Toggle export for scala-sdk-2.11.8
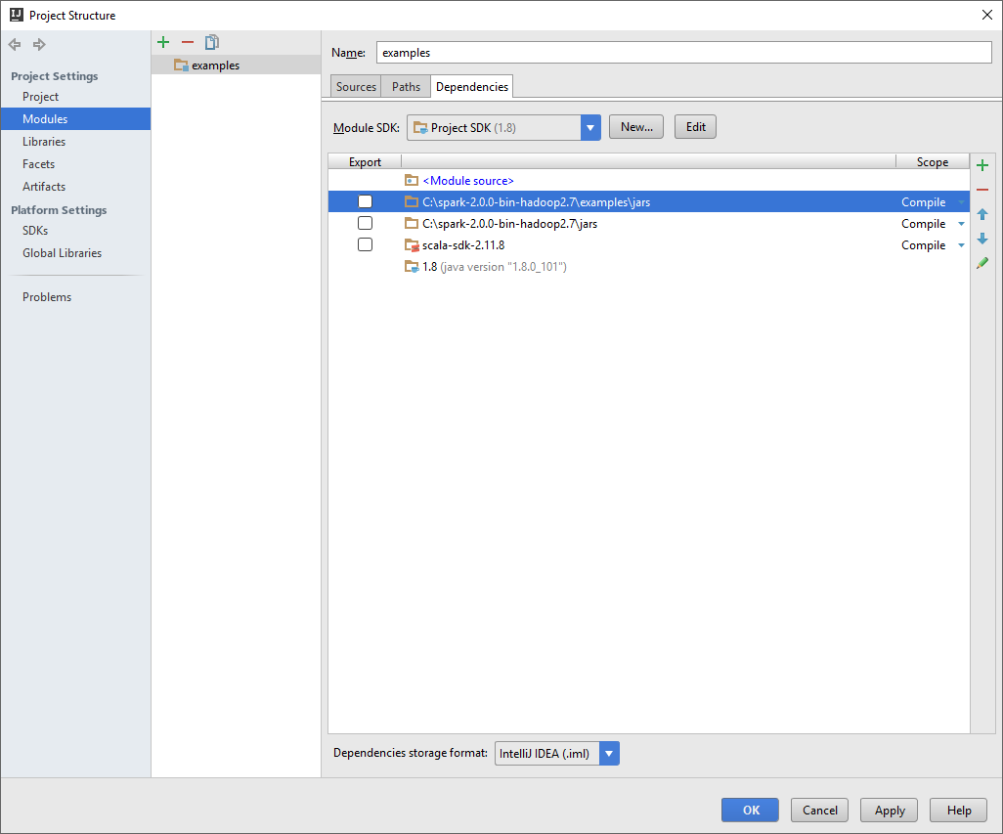Image resolution: width=1003 pixels, height=834 pixels. (365, 245)
